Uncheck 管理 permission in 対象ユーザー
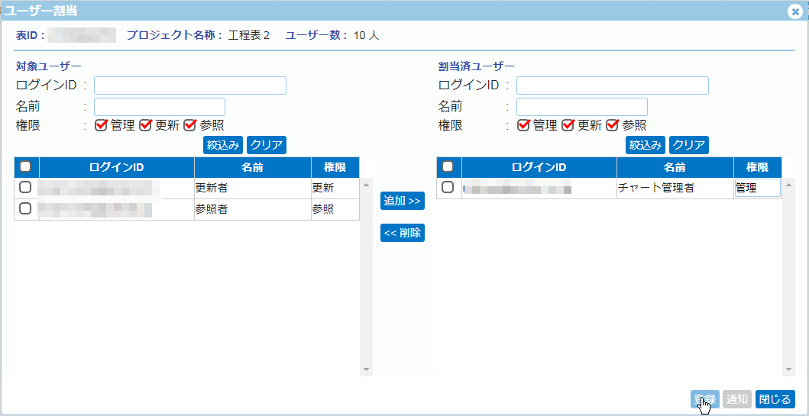This screenshot has height=416, width=809. point(101,125)
